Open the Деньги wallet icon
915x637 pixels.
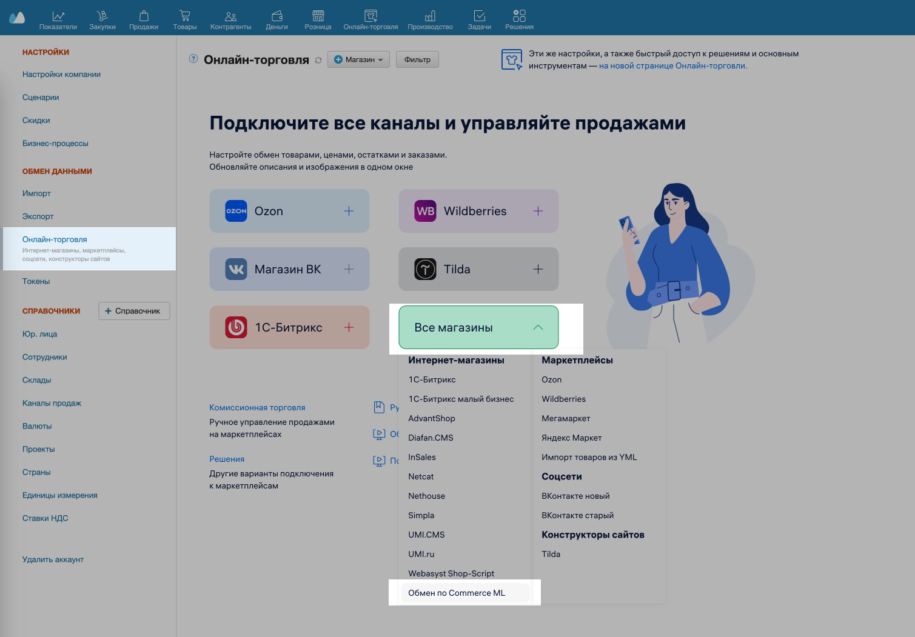[277, 16]
